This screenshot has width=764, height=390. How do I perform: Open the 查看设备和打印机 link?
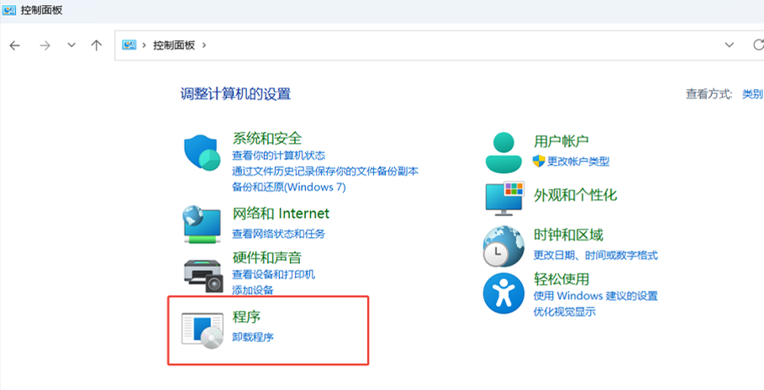(x=273, y=275)
